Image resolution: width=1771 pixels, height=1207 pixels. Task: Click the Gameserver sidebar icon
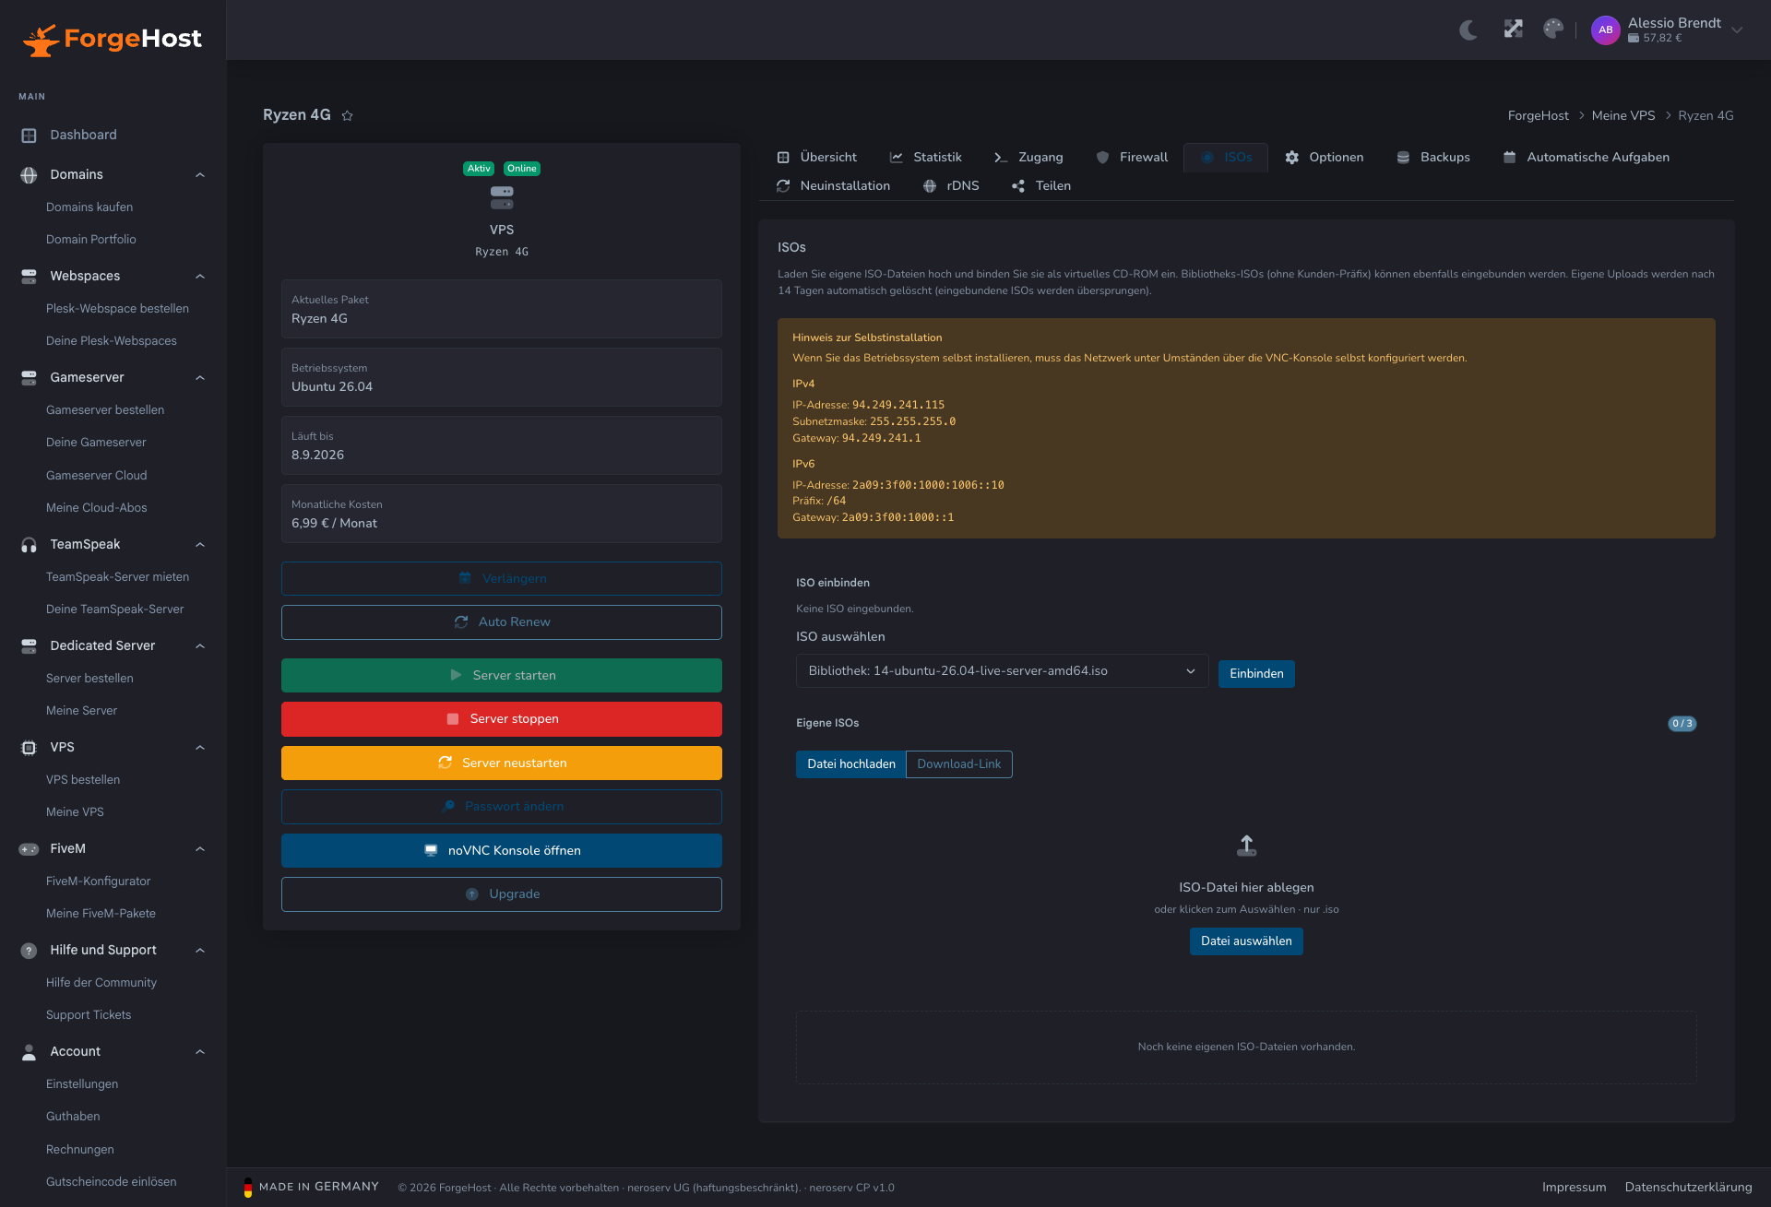[x=29, y=377]
